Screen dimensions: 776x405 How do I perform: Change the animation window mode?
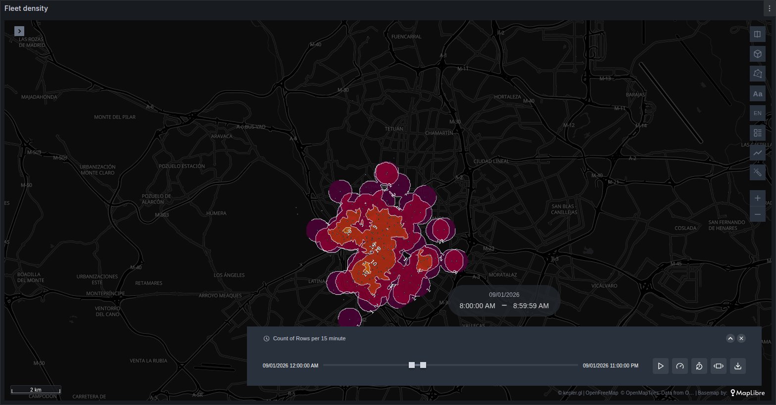pos(718,366)
